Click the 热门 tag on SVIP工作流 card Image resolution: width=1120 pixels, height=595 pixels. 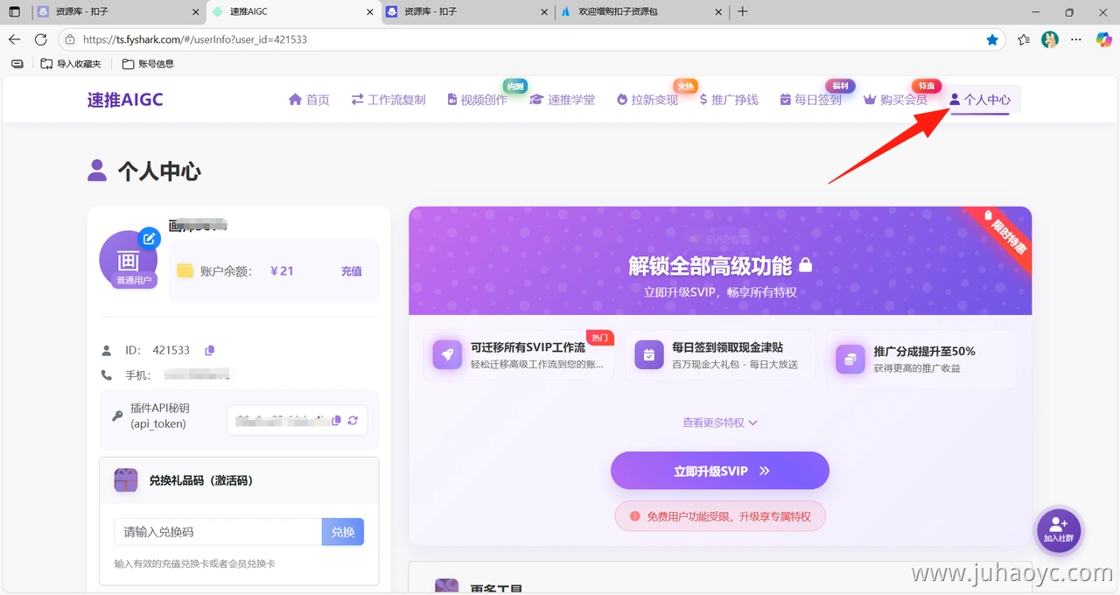(x=599, y=338)
